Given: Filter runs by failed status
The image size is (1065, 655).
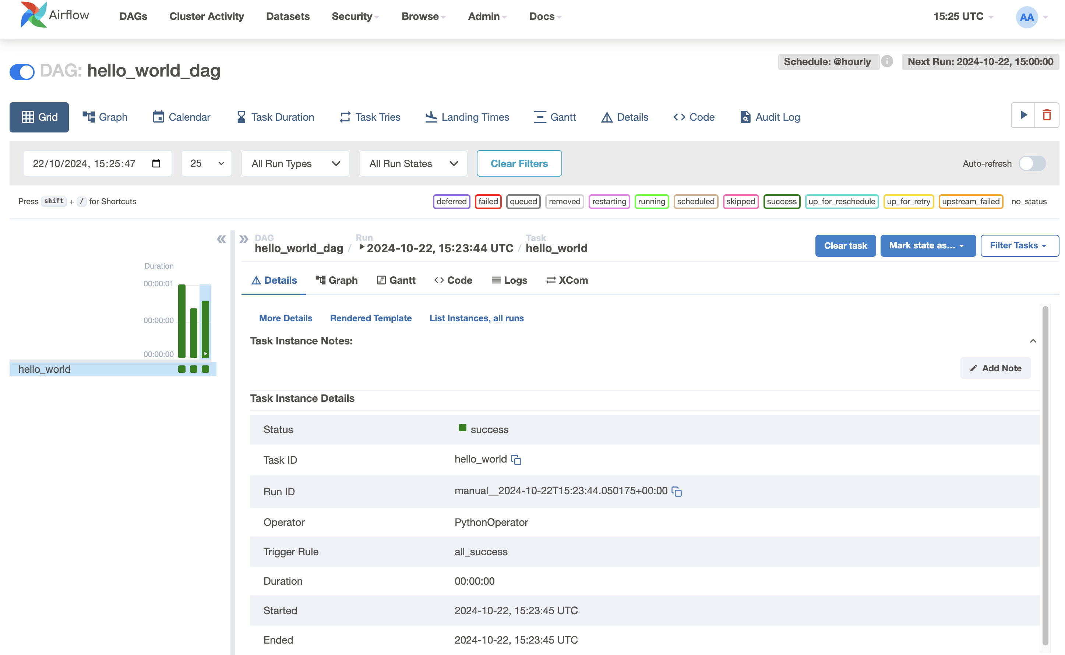Looking at the screenshot, I should [x=488, y=201].
